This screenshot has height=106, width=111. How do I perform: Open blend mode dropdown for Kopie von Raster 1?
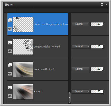tap(81, 69)
